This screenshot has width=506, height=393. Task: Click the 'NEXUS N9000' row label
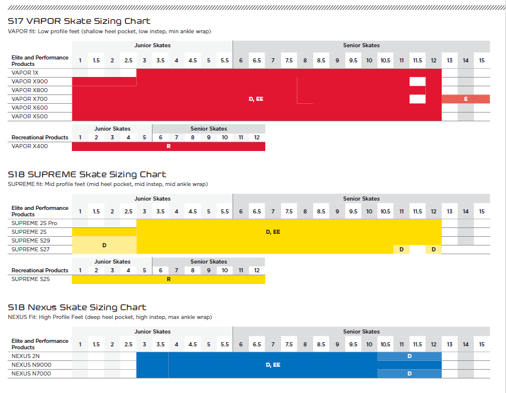tap(32, 365)
